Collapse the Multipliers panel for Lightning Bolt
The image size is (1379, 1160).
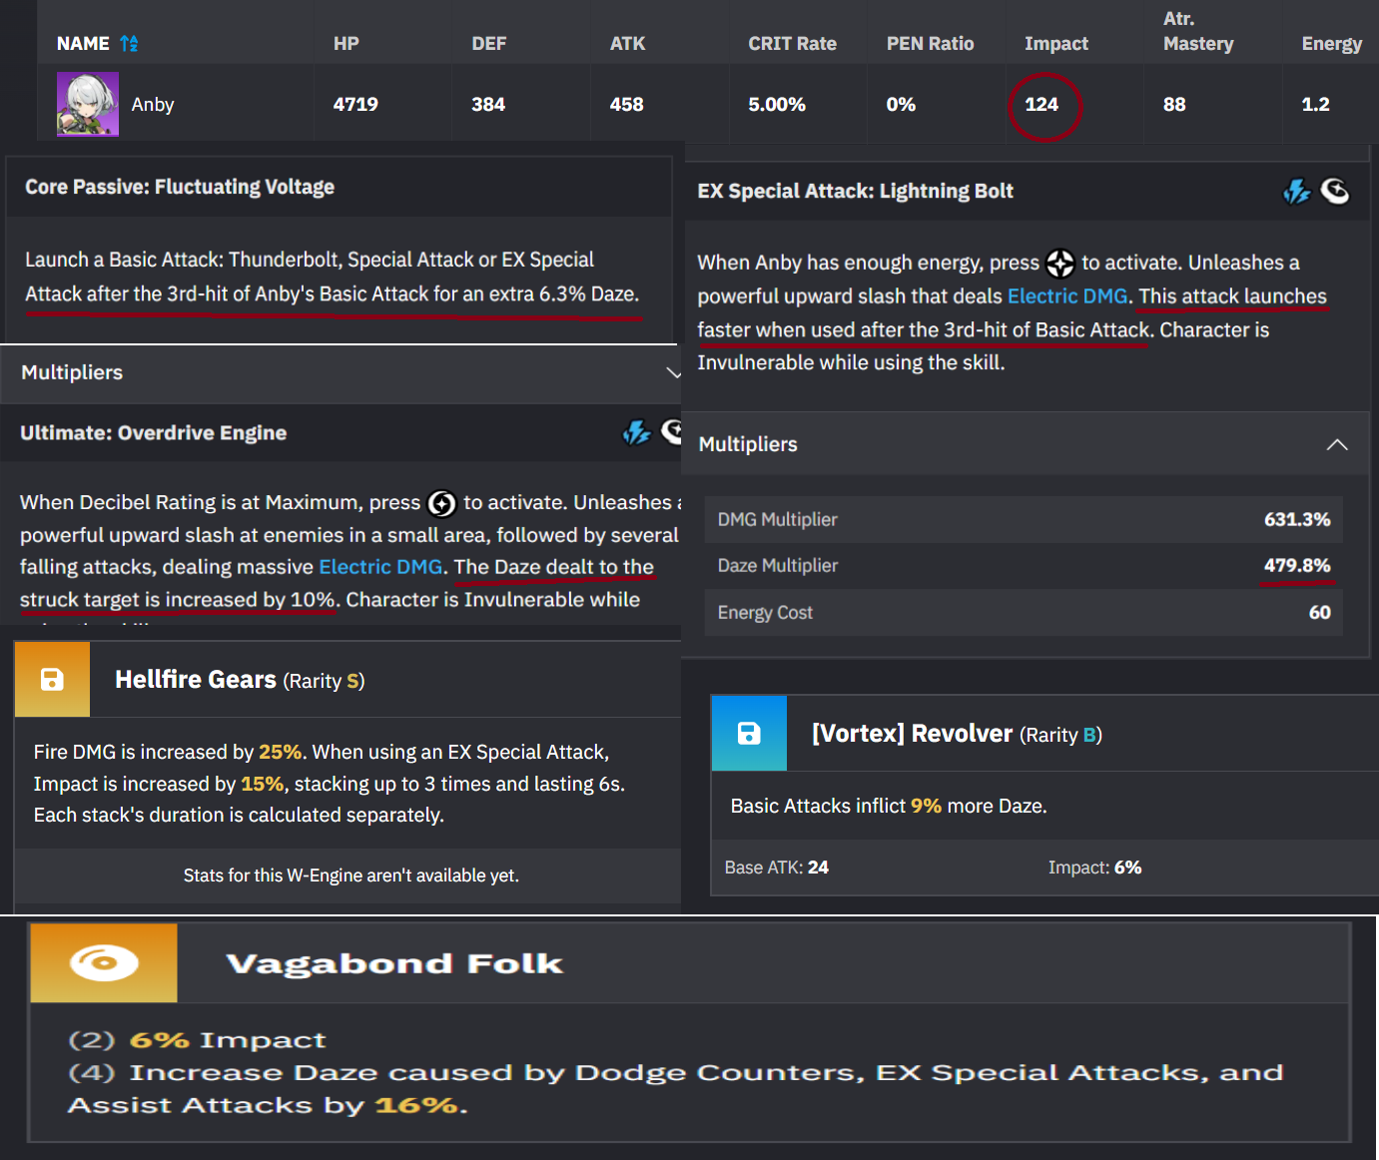(x=1337, y=444)
